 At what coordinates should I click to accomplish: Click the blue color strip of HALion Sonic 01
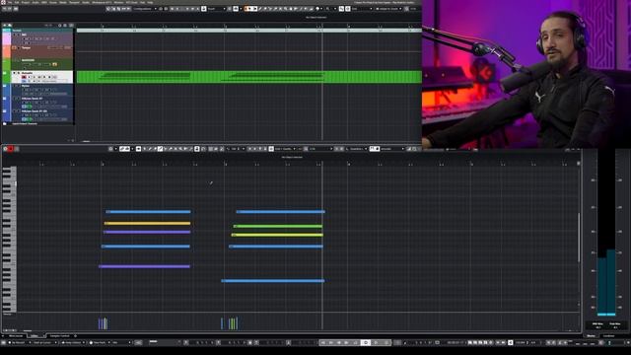7,103
